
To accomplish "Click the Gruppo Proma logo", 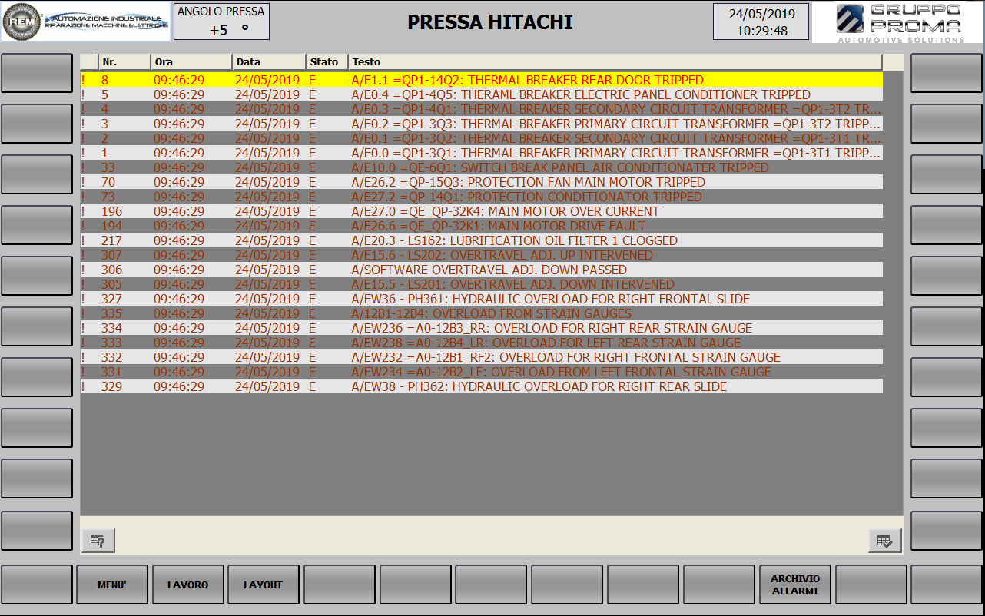I will coord(899,23).
